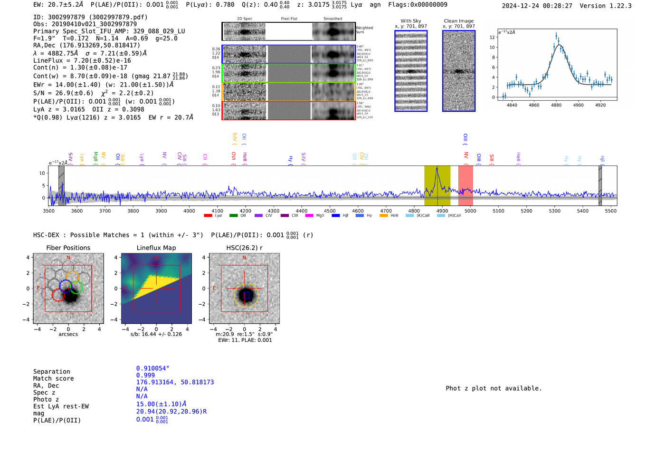The height and width of the screenshot is (453, 665).
Task: Click the magenta MgII legend marker
Action: (309, 216)
